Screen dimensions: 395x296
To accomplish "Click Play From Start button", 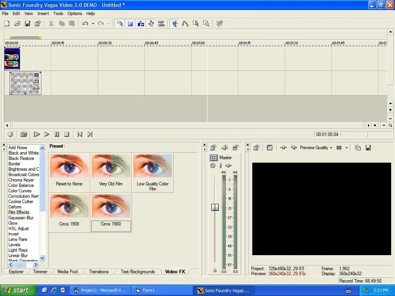I will pyautogui.click(x=37, y=135).
